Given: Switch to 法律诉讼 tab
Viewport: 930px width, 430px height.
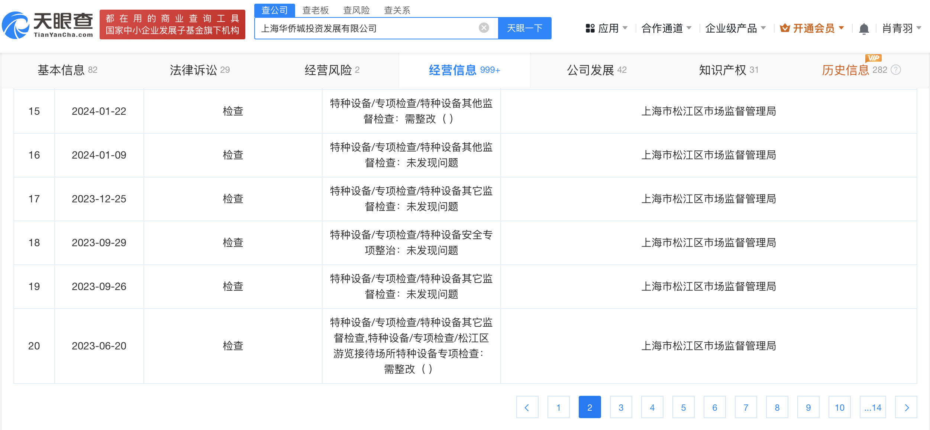Looking at the screenshot, I should (200, 70).
